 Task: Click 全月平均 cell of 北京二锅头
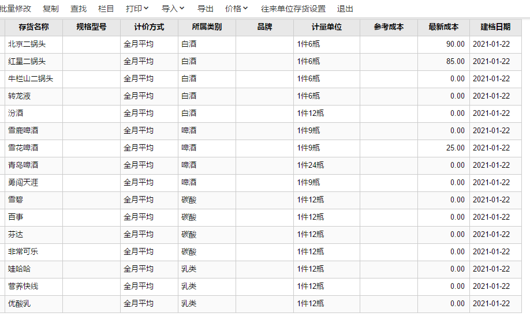click(149, 44)
